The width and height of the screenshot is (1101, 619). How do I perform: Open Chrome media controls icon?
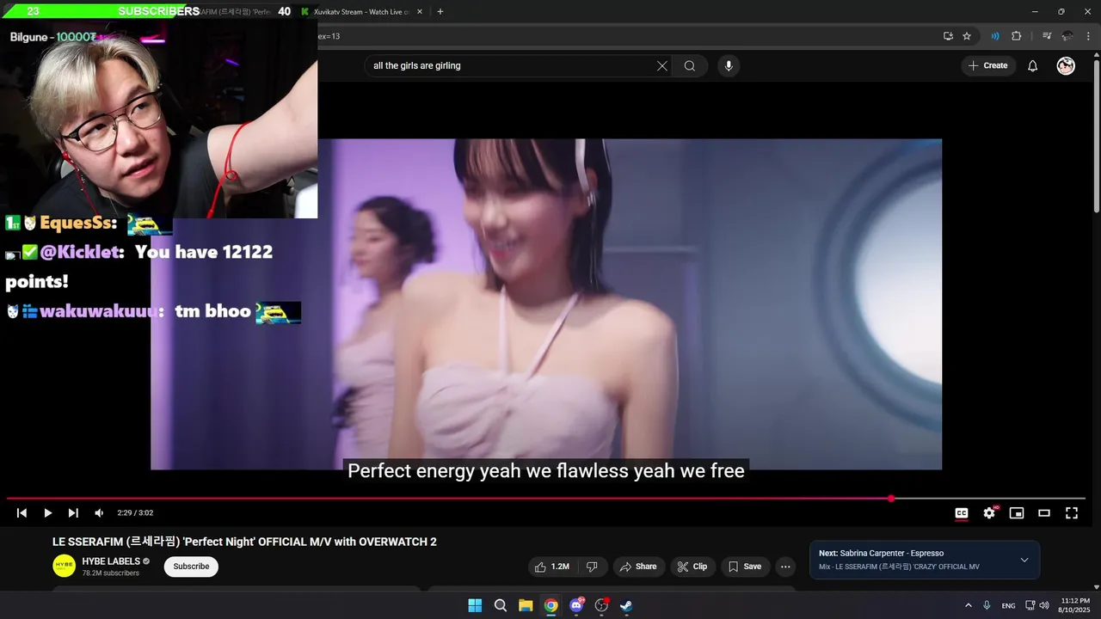tap(1047, 36)
